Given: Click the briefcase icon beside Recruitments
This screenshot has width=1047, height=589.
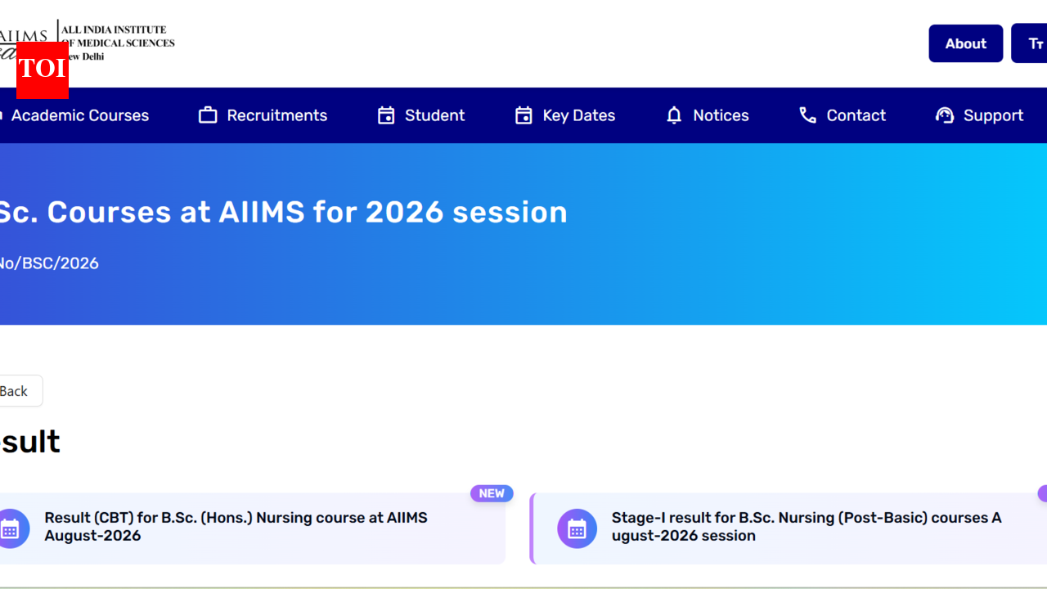Looking at the screenshot, I should tap(208, 115).
